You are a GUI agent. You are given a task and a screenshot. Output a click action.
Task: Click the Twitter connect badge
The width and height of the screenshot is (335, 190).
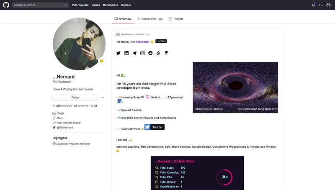click(x=155, y=127)
